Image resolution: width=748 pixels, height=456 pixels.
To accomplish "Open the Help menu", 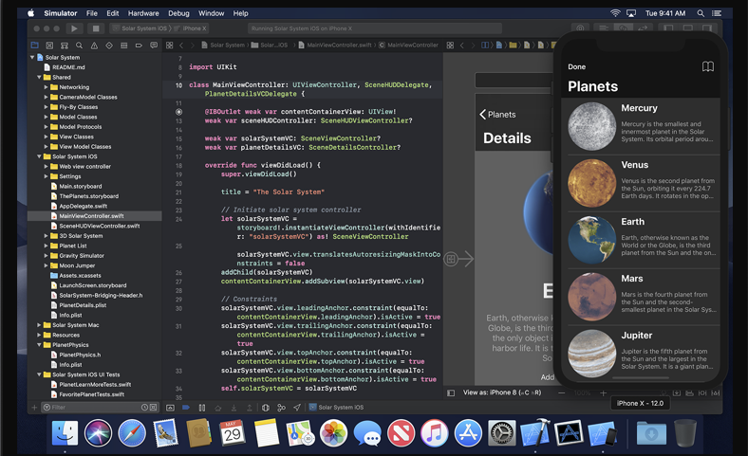I will tap(240, 13).
